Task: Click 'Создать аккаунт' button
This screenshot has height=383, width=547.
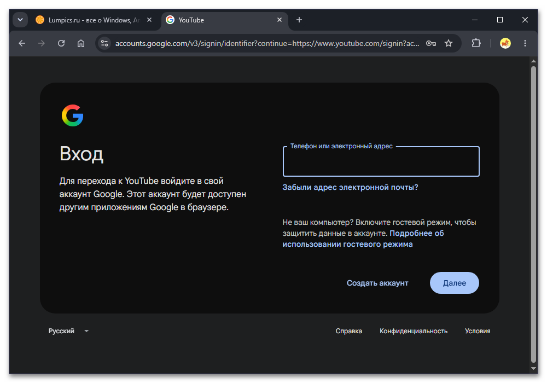Action: (377, 283)
